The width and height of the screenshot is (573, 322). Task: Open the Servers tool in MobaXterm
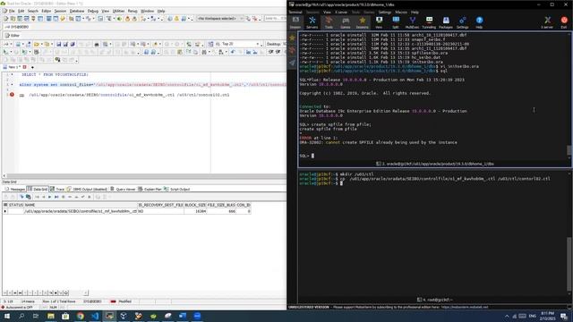pyautogui.click(x=312, y=22)
